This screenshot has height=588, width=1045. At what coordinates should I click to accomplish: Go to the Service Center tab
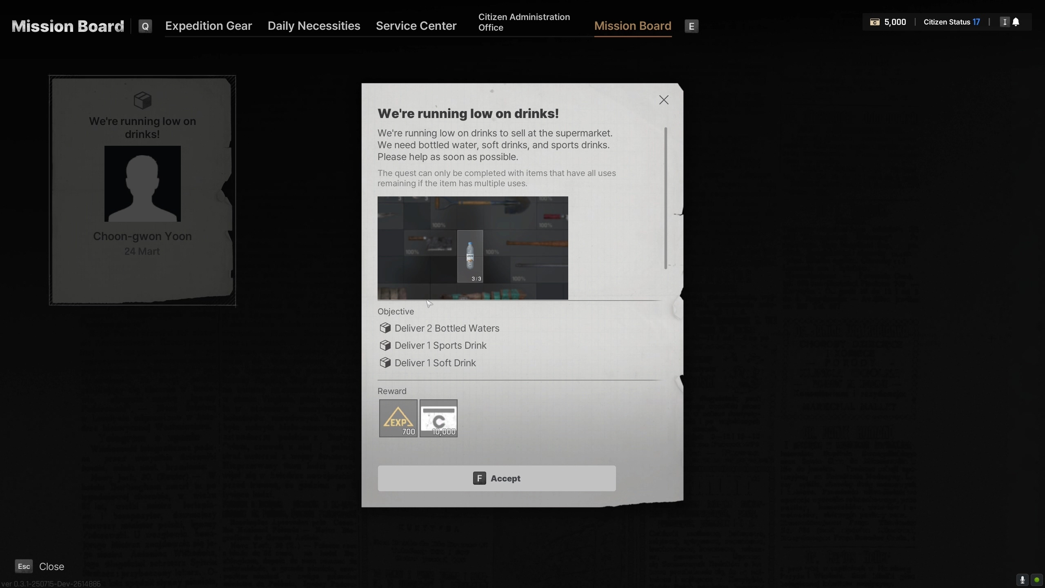click(x=416, y=26)
